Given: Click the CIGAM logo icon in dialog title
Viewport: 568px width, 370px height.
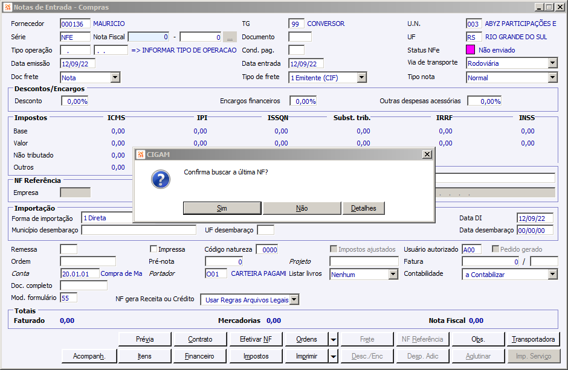Looking at the screenshot, I should tap(141, 155).
